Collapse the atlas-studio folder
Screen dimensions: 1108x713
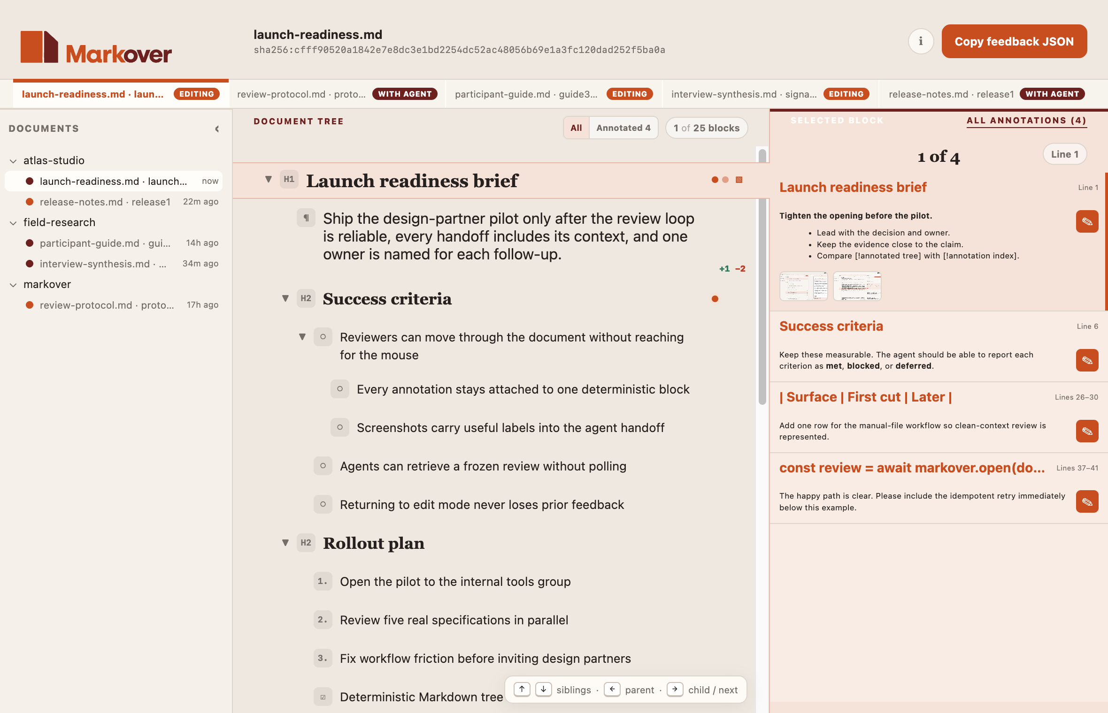click(x=13, y=161)
